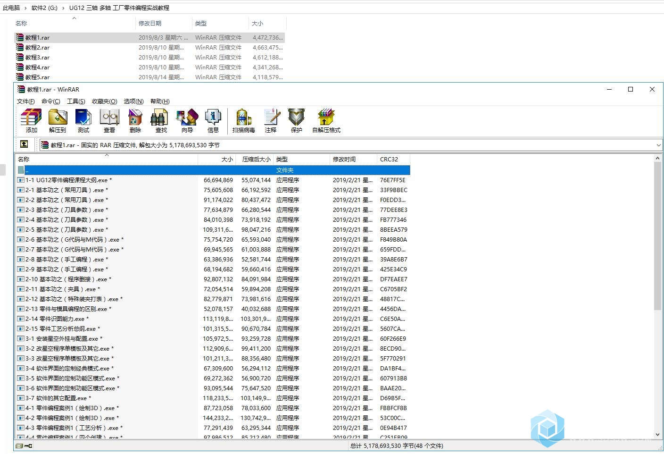This screenshot has width=664, height=454.
Task: Click the drive icon in WinRAR status bar
Action: 19,446
